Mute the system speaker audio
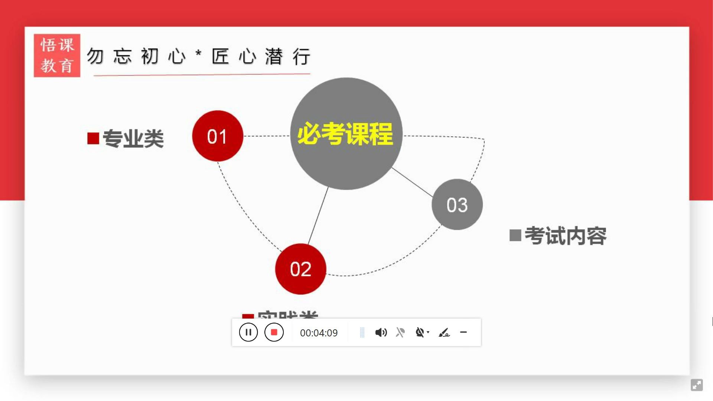Screen dimensions: 713x401 click(381, 332)
